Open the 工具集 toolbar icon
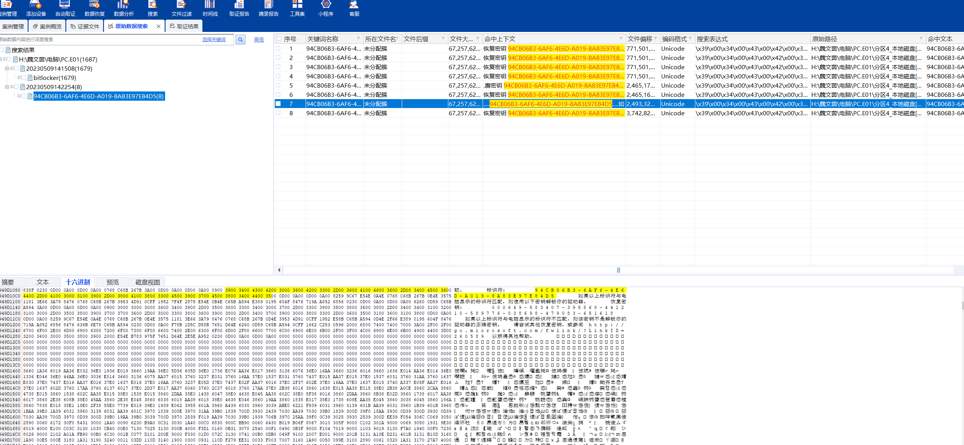 (297, 8)
